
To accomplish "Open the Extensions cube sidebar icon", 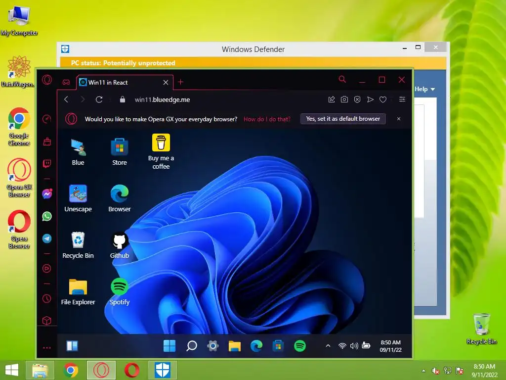I will [x=47, y=321].
